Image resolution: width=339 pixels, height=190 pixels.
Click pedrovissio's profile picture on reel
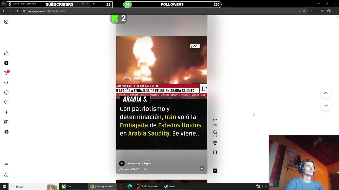click(122, 163)
